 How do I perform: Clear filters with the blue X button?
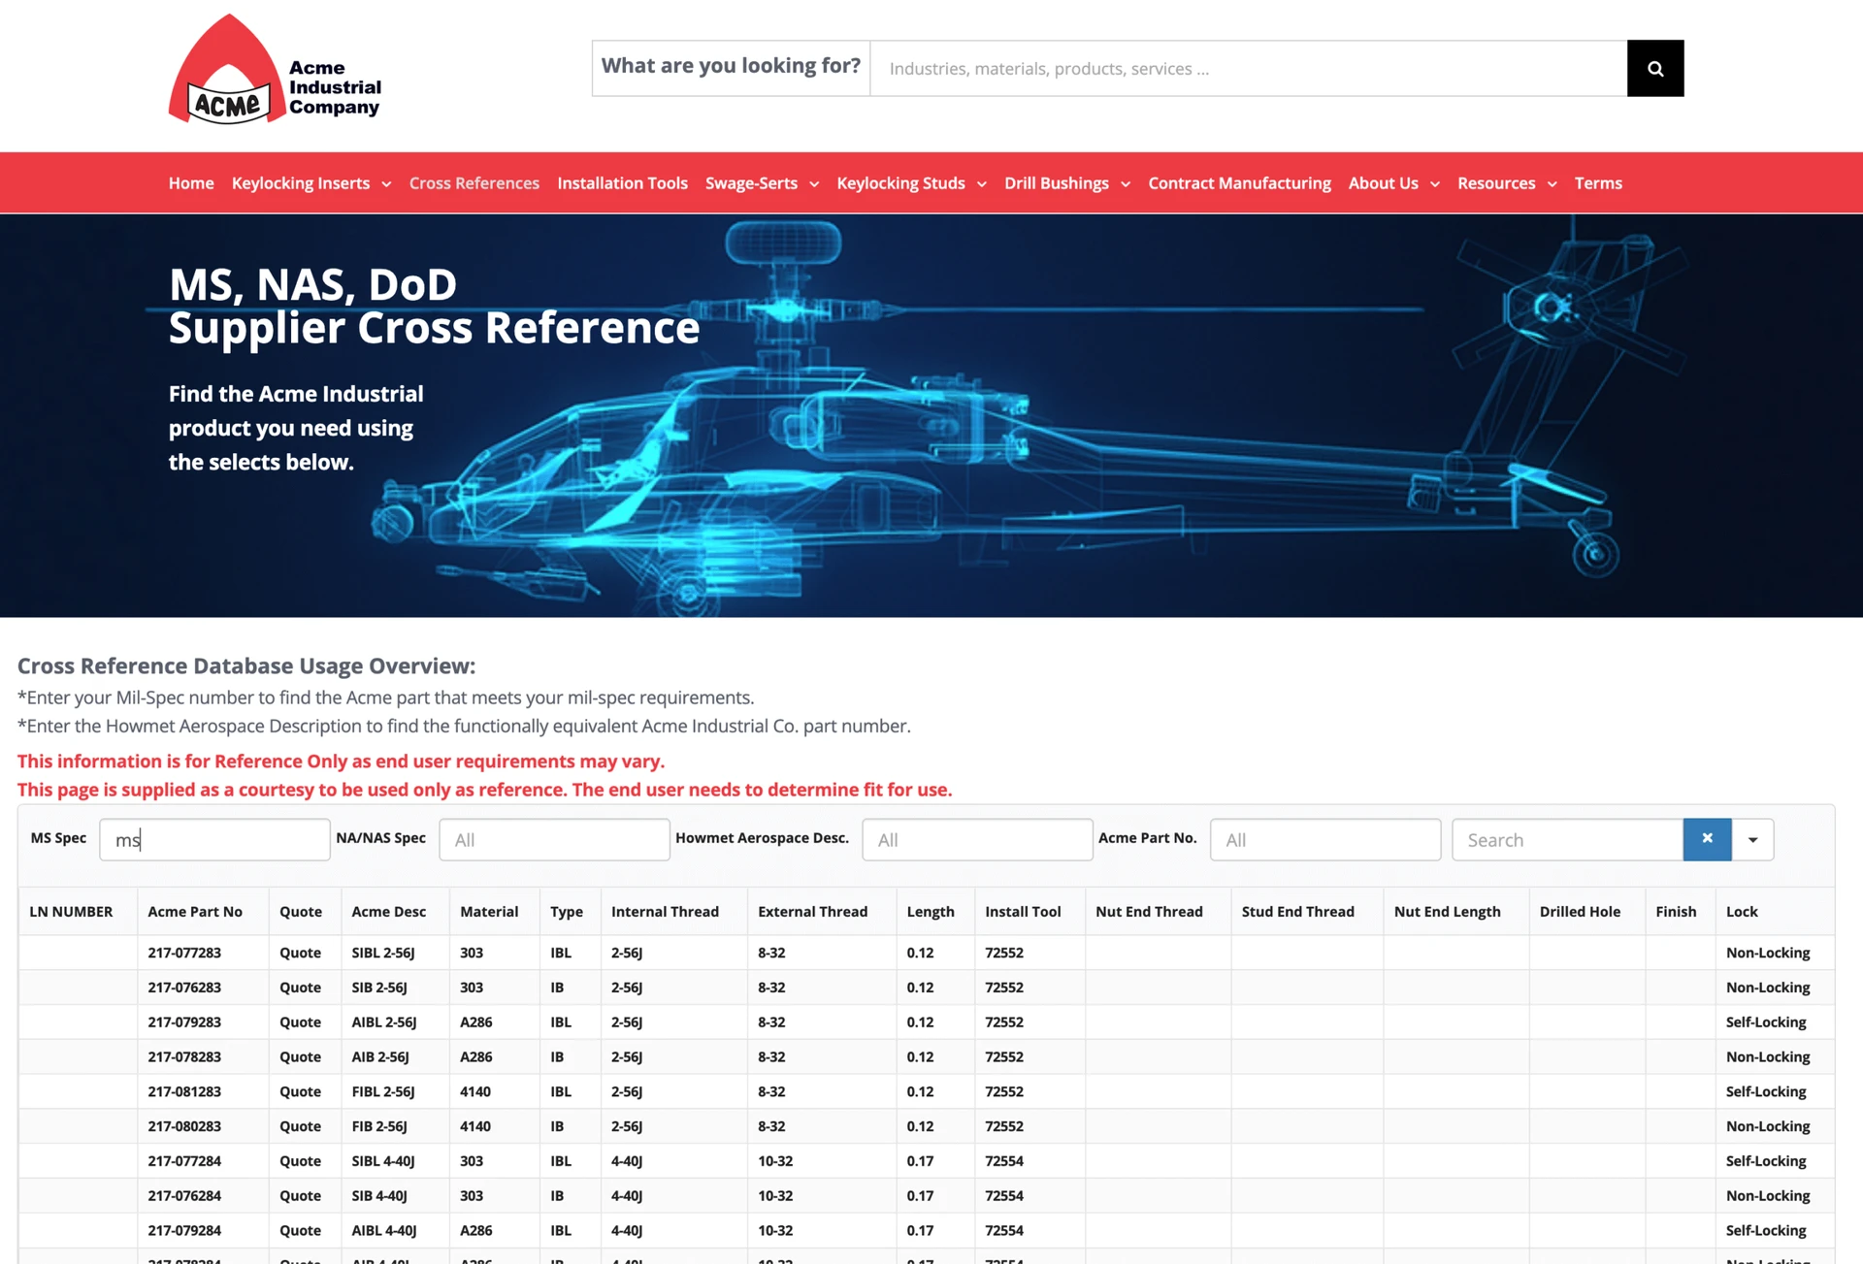(x=1707, y=839)
